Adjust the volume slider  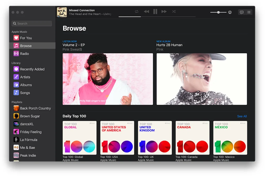pos(219,12)
